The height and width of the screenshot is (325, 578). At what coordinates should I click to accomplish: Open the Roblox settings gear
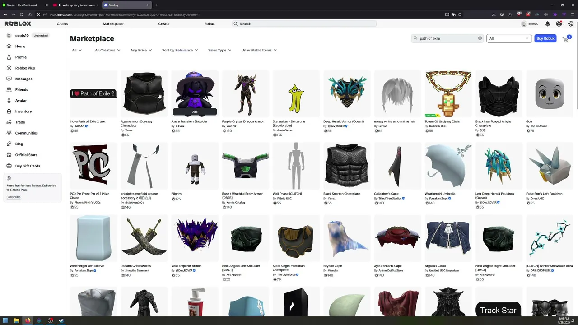571,23
